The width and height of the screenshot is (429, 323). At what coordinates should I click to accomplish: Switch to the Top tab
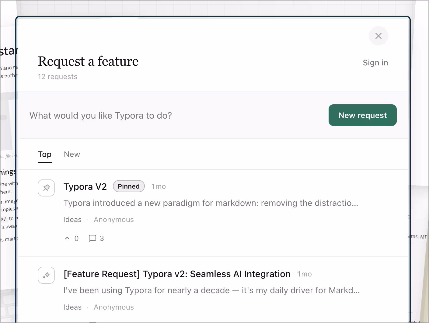[45, 155]
